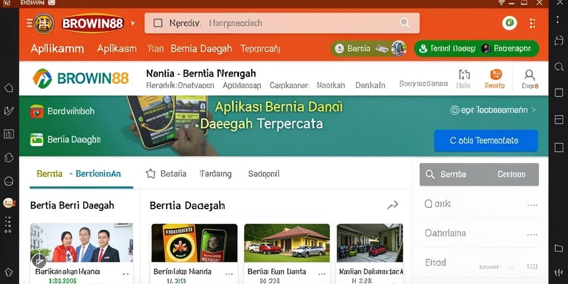Tick the checkbox inside the search bar

click(x=158, y=23)
